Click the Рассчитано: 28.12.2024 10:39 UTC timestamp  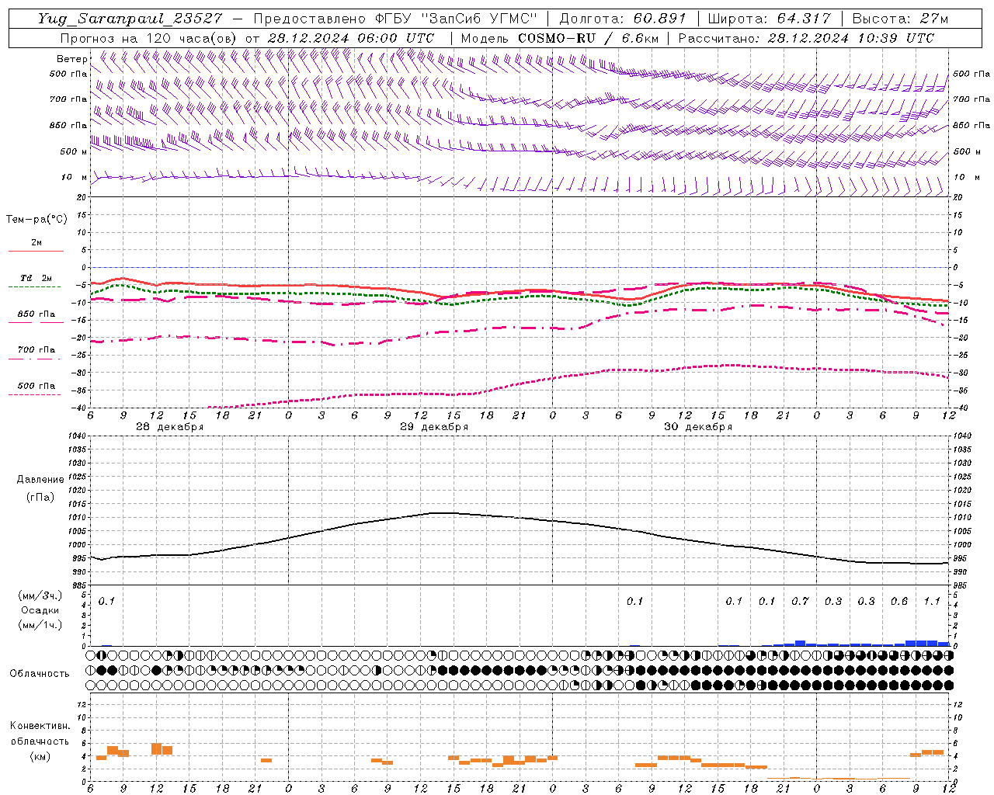[806, 38]
